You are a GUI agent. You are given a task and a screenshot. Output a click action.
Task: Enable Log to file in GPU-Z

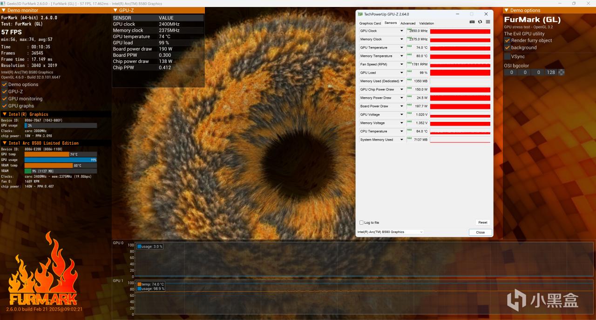click(x=361, y=222)
